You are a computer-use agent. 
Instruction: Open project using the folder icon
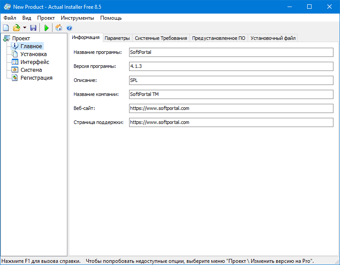(17, 28)
